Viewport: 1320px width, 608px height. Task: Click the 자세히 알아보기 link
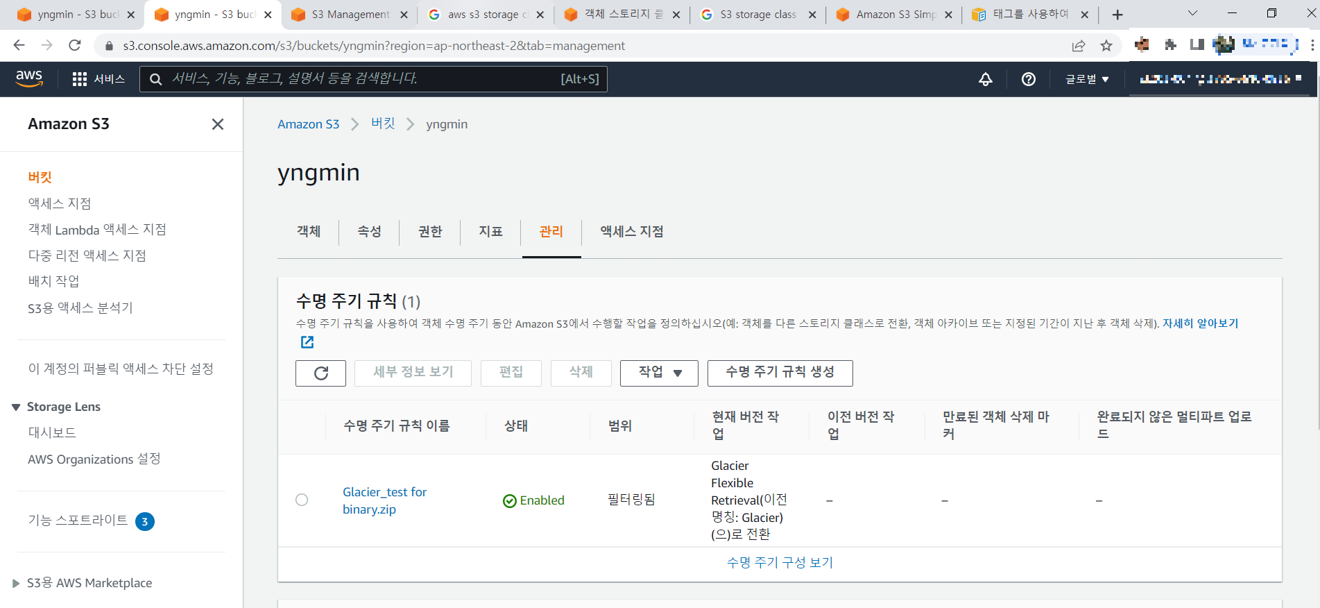(x=1200, y=323)
